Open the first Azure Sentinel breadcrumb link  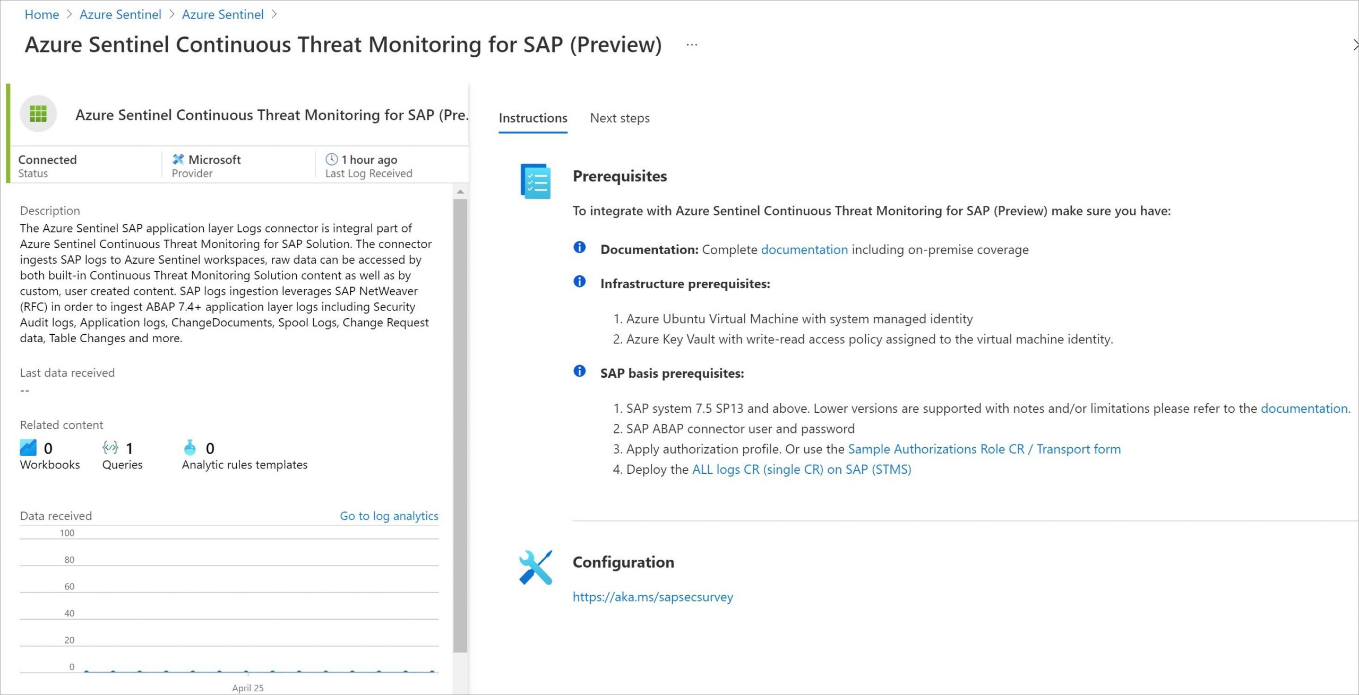pos(121,15)
